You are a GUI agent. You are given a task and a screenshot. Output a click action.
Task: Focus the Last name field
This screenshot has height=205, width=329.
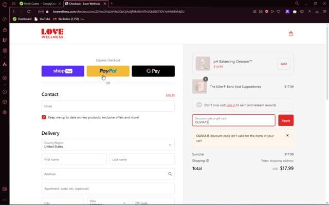coord(142,159)
